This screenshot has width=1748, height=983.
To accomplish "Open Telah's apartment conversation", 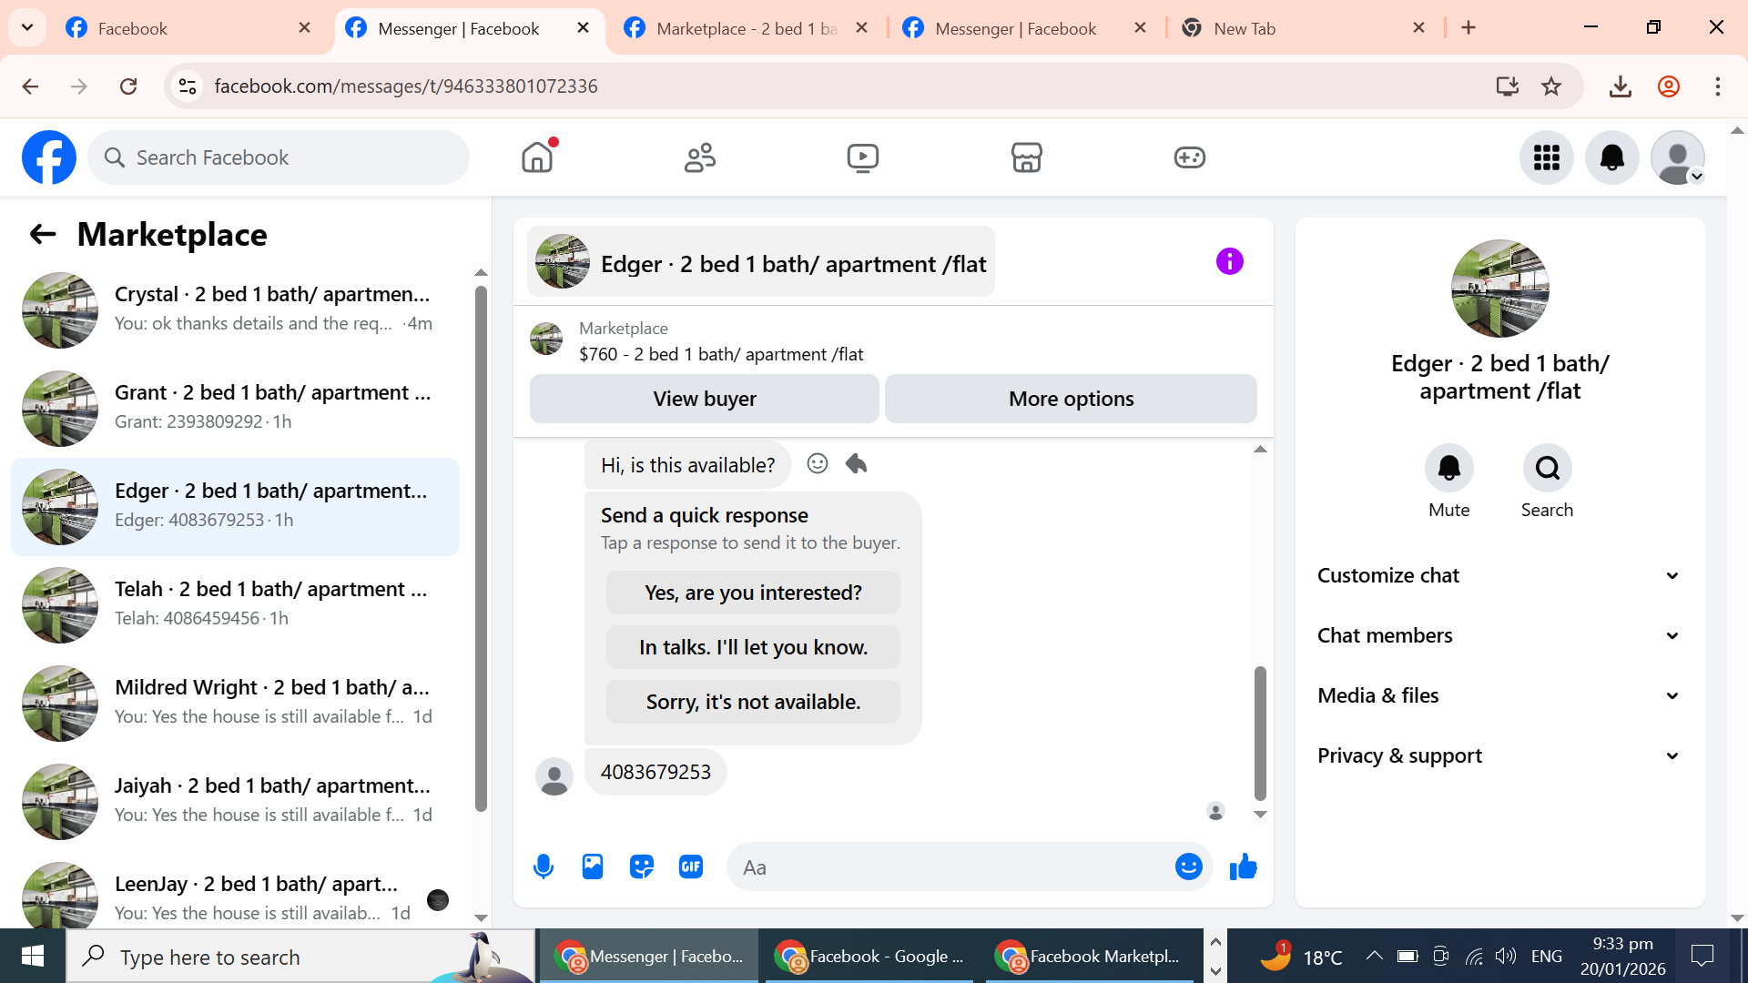I will coord(235,605).
